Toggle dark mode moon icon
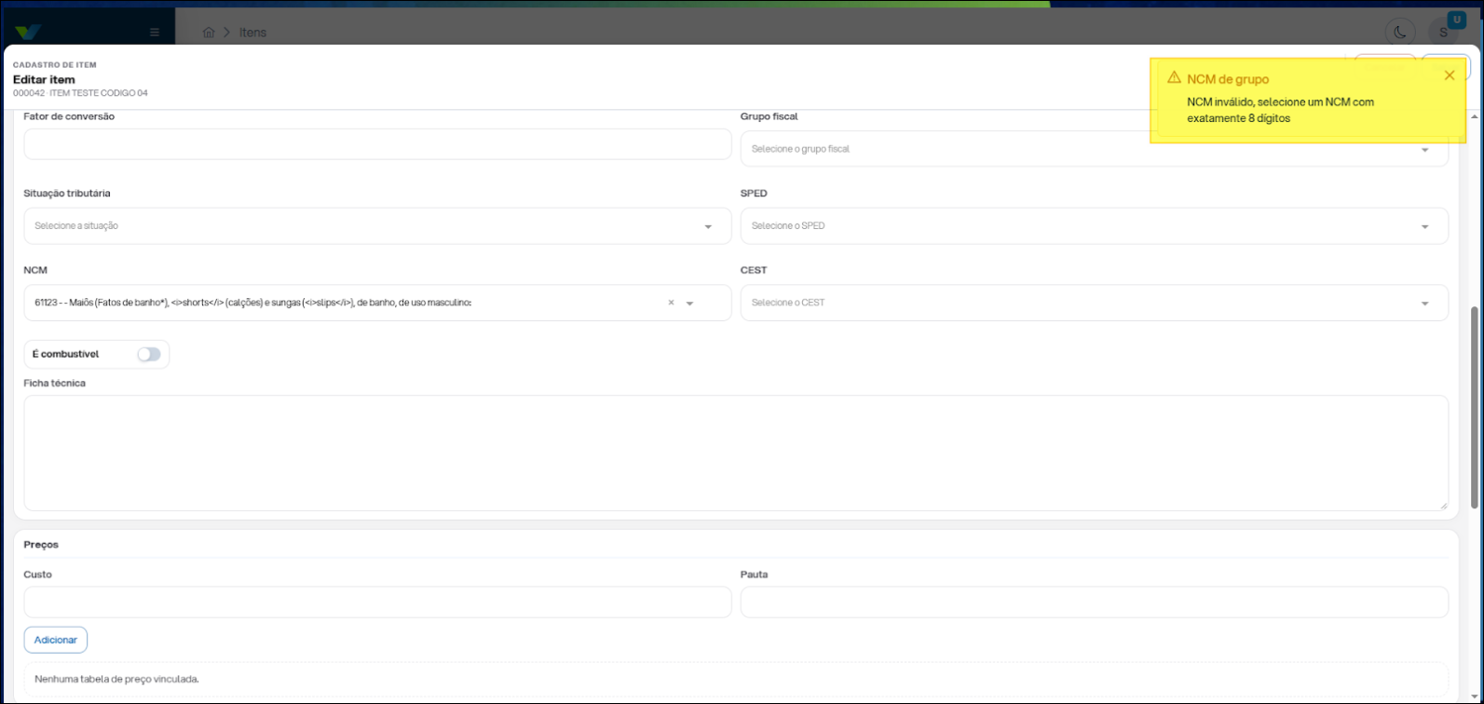1484x704 pixels. click(x=1399, y=32)
